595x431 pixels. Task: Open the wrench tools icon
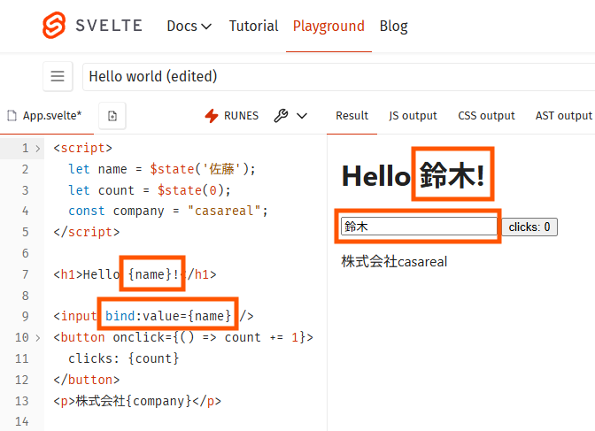point(281,116)
